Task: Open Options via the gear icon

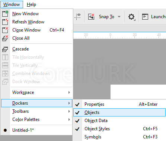Action: [131, 17]
